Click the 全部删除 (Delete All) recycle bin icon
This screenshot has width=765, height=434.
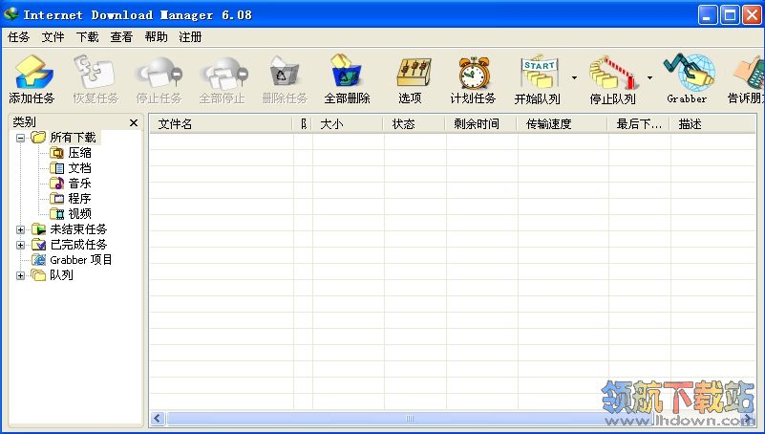346,73
